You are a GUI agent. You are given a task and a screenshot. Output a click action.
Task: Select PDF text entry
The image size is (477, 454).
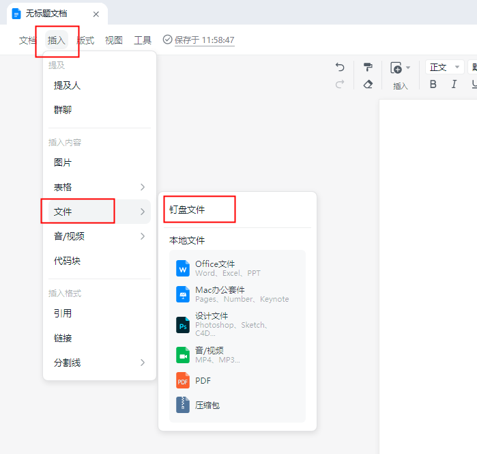pyautogui.click(x=203, y=381)
